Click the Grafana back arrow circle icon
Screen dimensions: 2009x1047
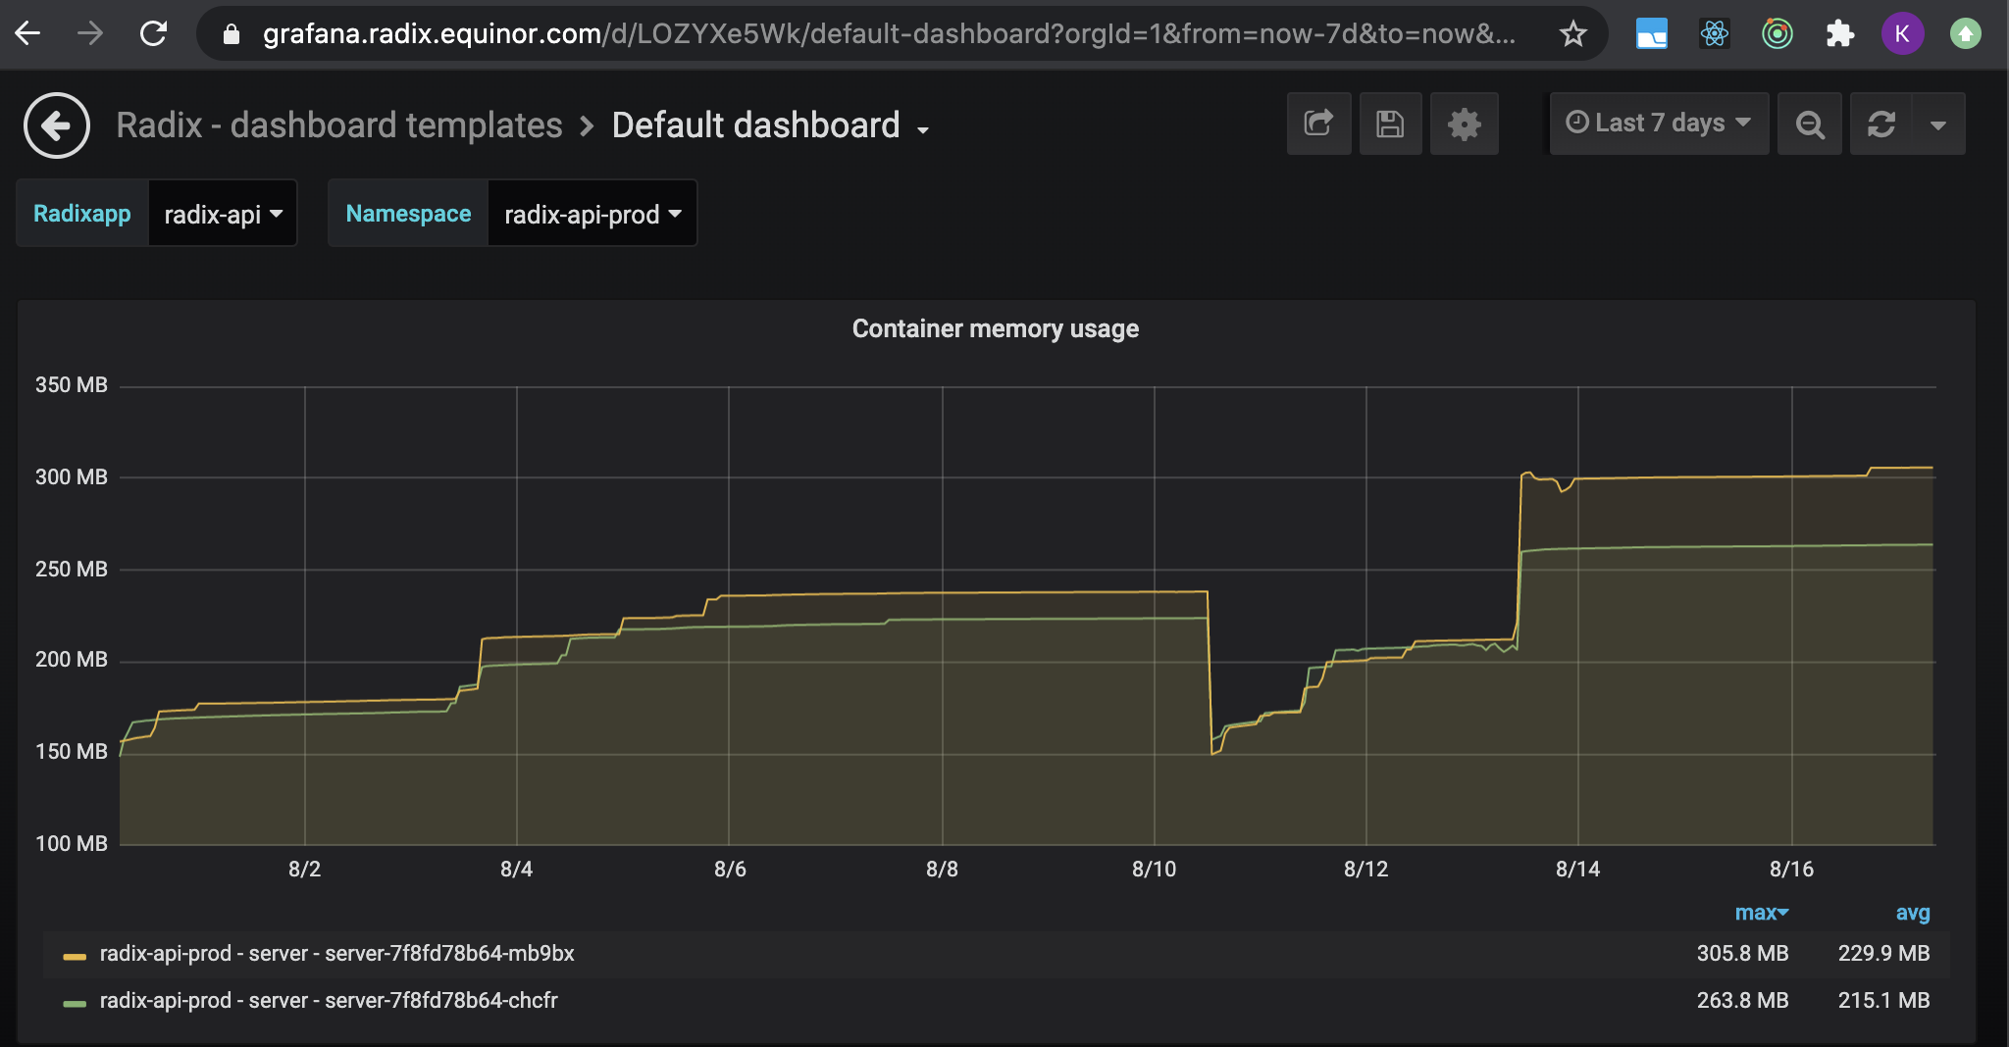(57, 125)
